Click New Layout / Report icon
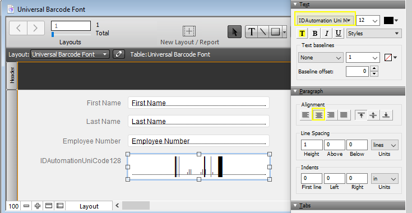 click(189, 31)
